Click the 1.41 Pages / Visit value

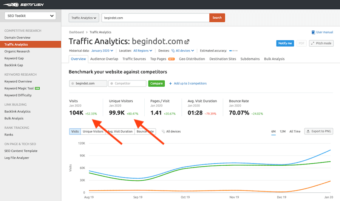156,113
